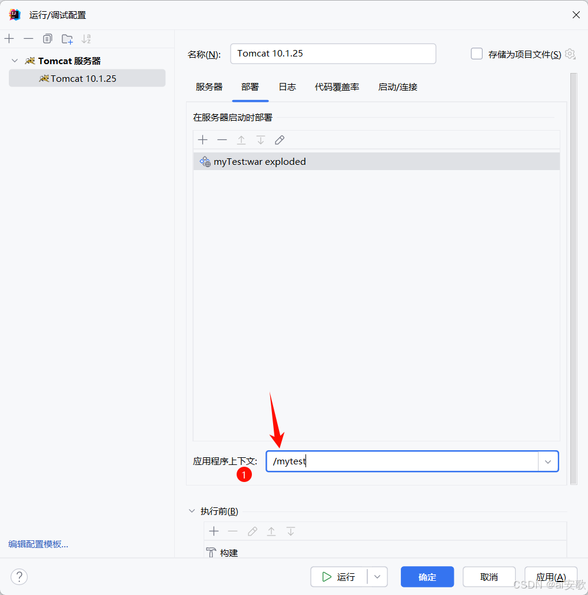Move the deployment artifact down
The image size is (588, 595).
pyautogui.click(x=260, y=140)
